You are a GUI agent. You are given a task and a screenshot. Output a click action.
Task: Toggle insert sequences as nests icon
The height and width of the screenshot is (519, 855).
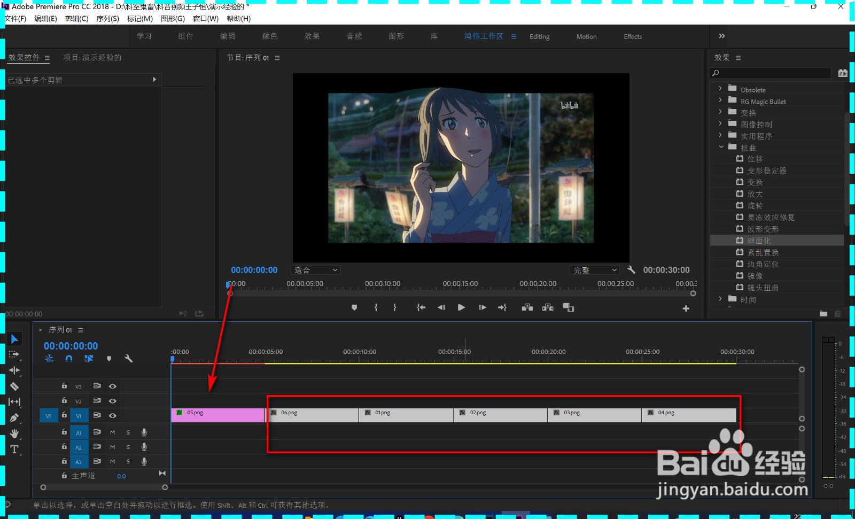click(x=49, y=359)
